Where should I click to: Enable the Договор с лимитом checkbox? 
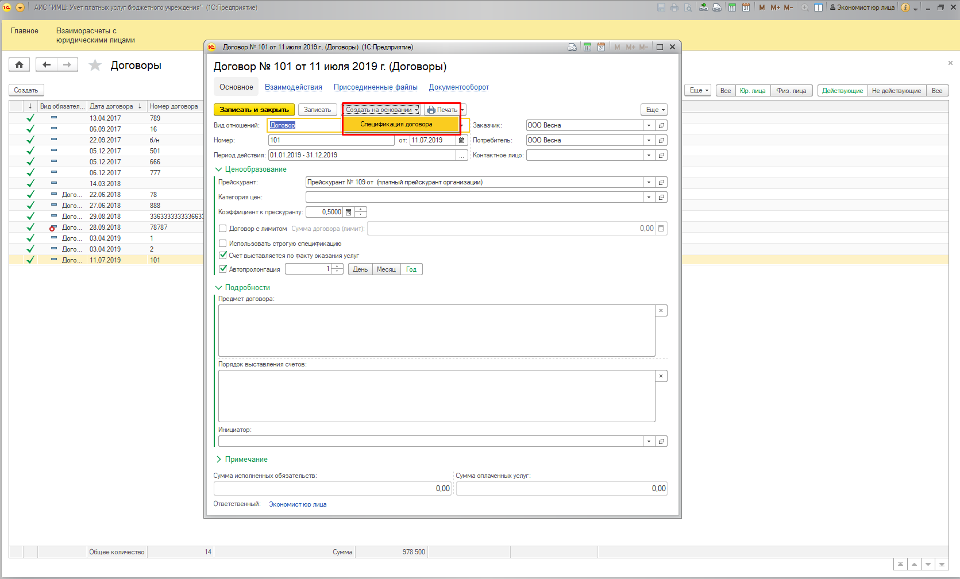[x=223, y=229]
